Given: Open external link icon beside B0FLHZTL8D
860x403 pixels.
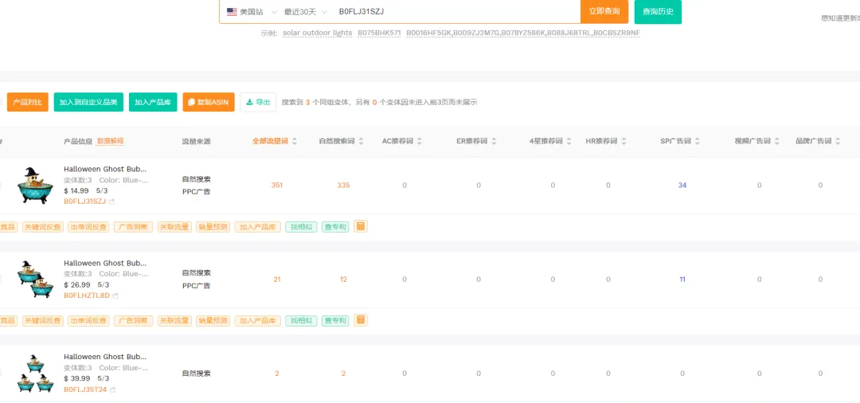Looking at the screenshot, I should tap(115, 295).
